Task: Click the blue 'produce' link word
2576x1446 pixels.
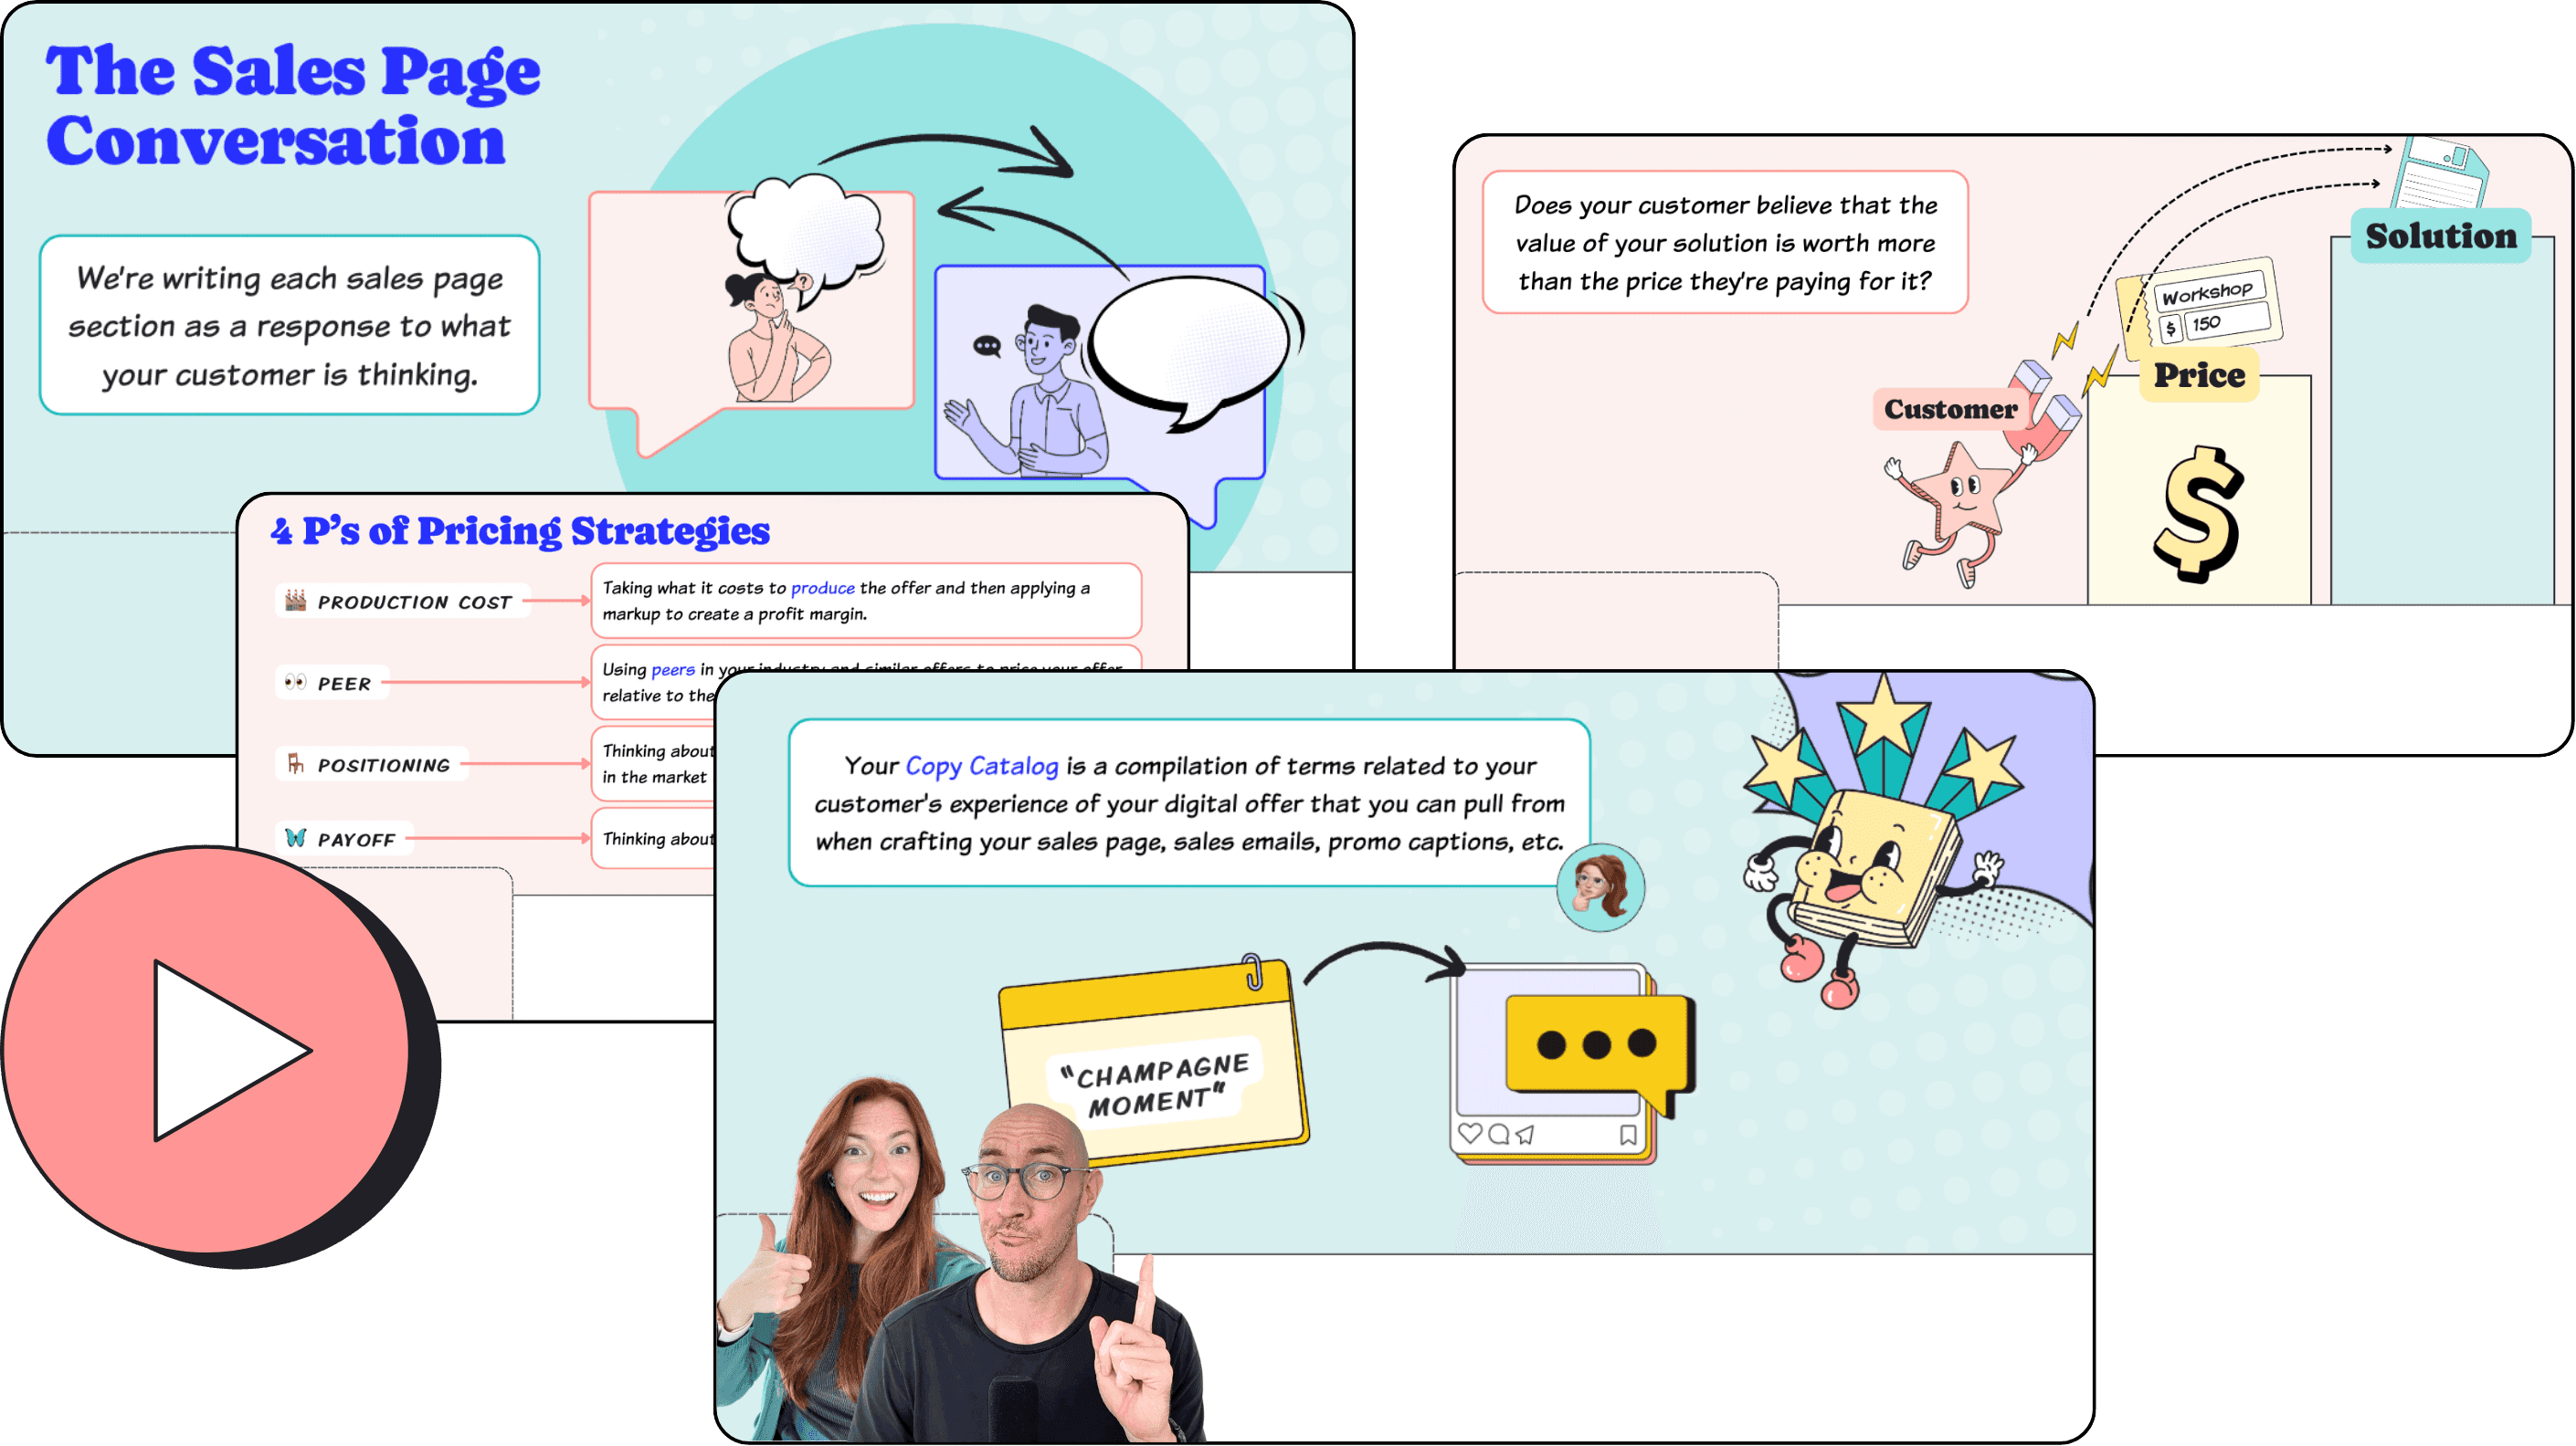Action: click(x=822, y=588)
